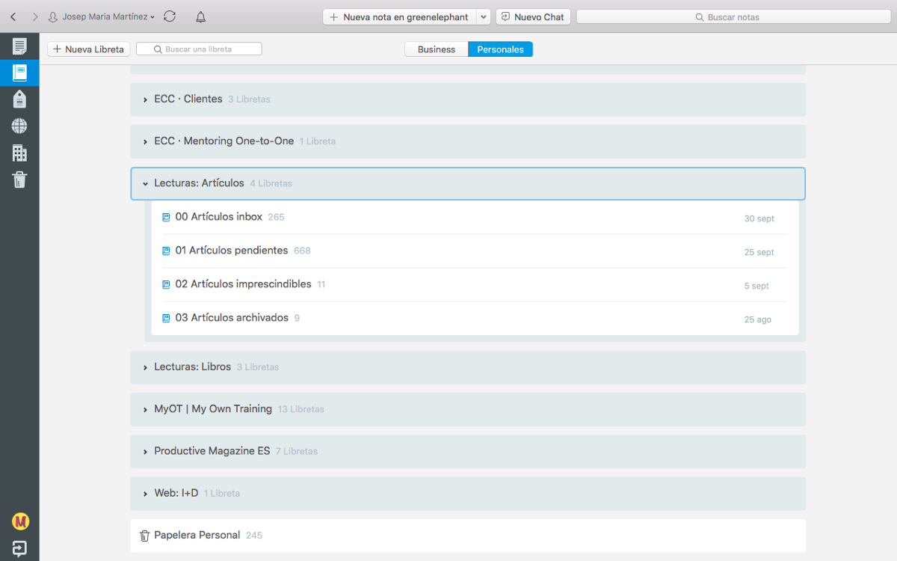Click the sync arrows icon

(x=170, y=16)
